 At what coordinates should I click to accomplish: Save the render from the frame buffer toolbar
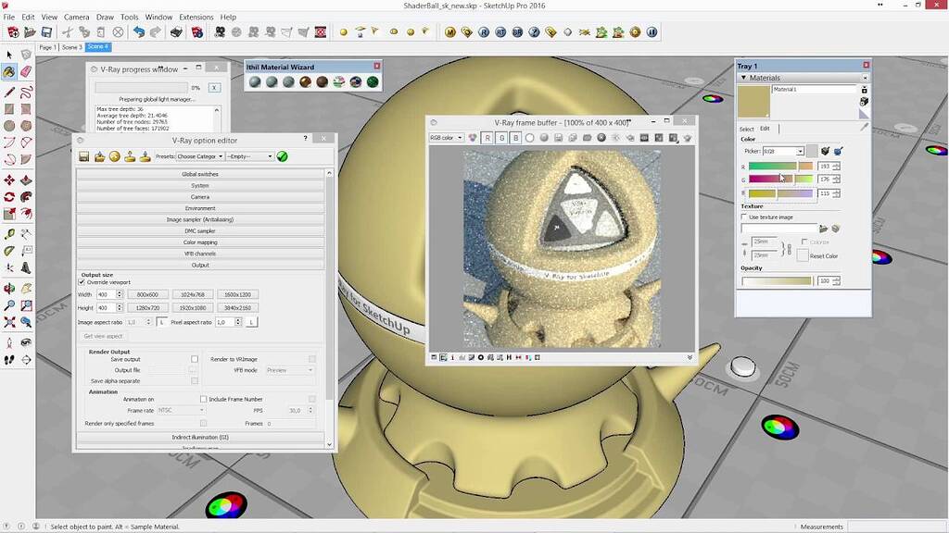click(557, 138)
